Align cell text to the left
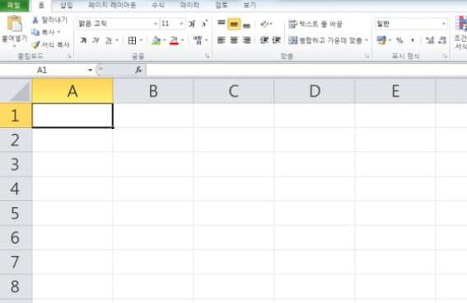Viewport: 467px width, 303px height. (221, 40)
